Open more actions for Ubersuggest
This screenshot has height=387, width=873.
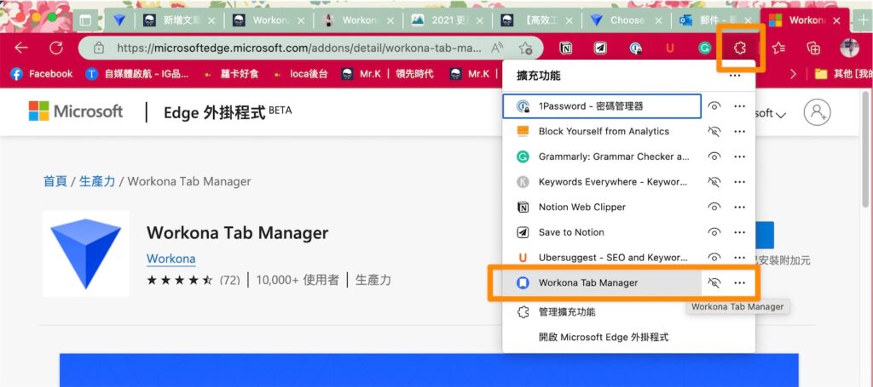pos(739,258)
